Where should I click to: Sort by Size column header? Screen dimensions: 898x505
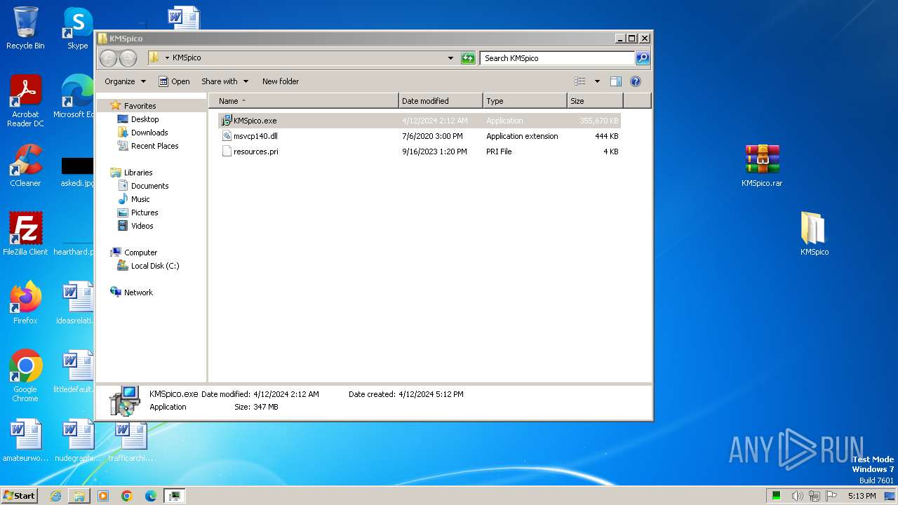(x=595, y=101)
